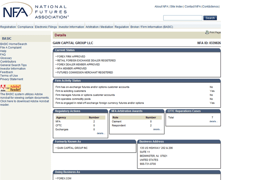The width and height of the screenshot is (269, 180).
Task: Click the Respondent role row
Action: 137,125
